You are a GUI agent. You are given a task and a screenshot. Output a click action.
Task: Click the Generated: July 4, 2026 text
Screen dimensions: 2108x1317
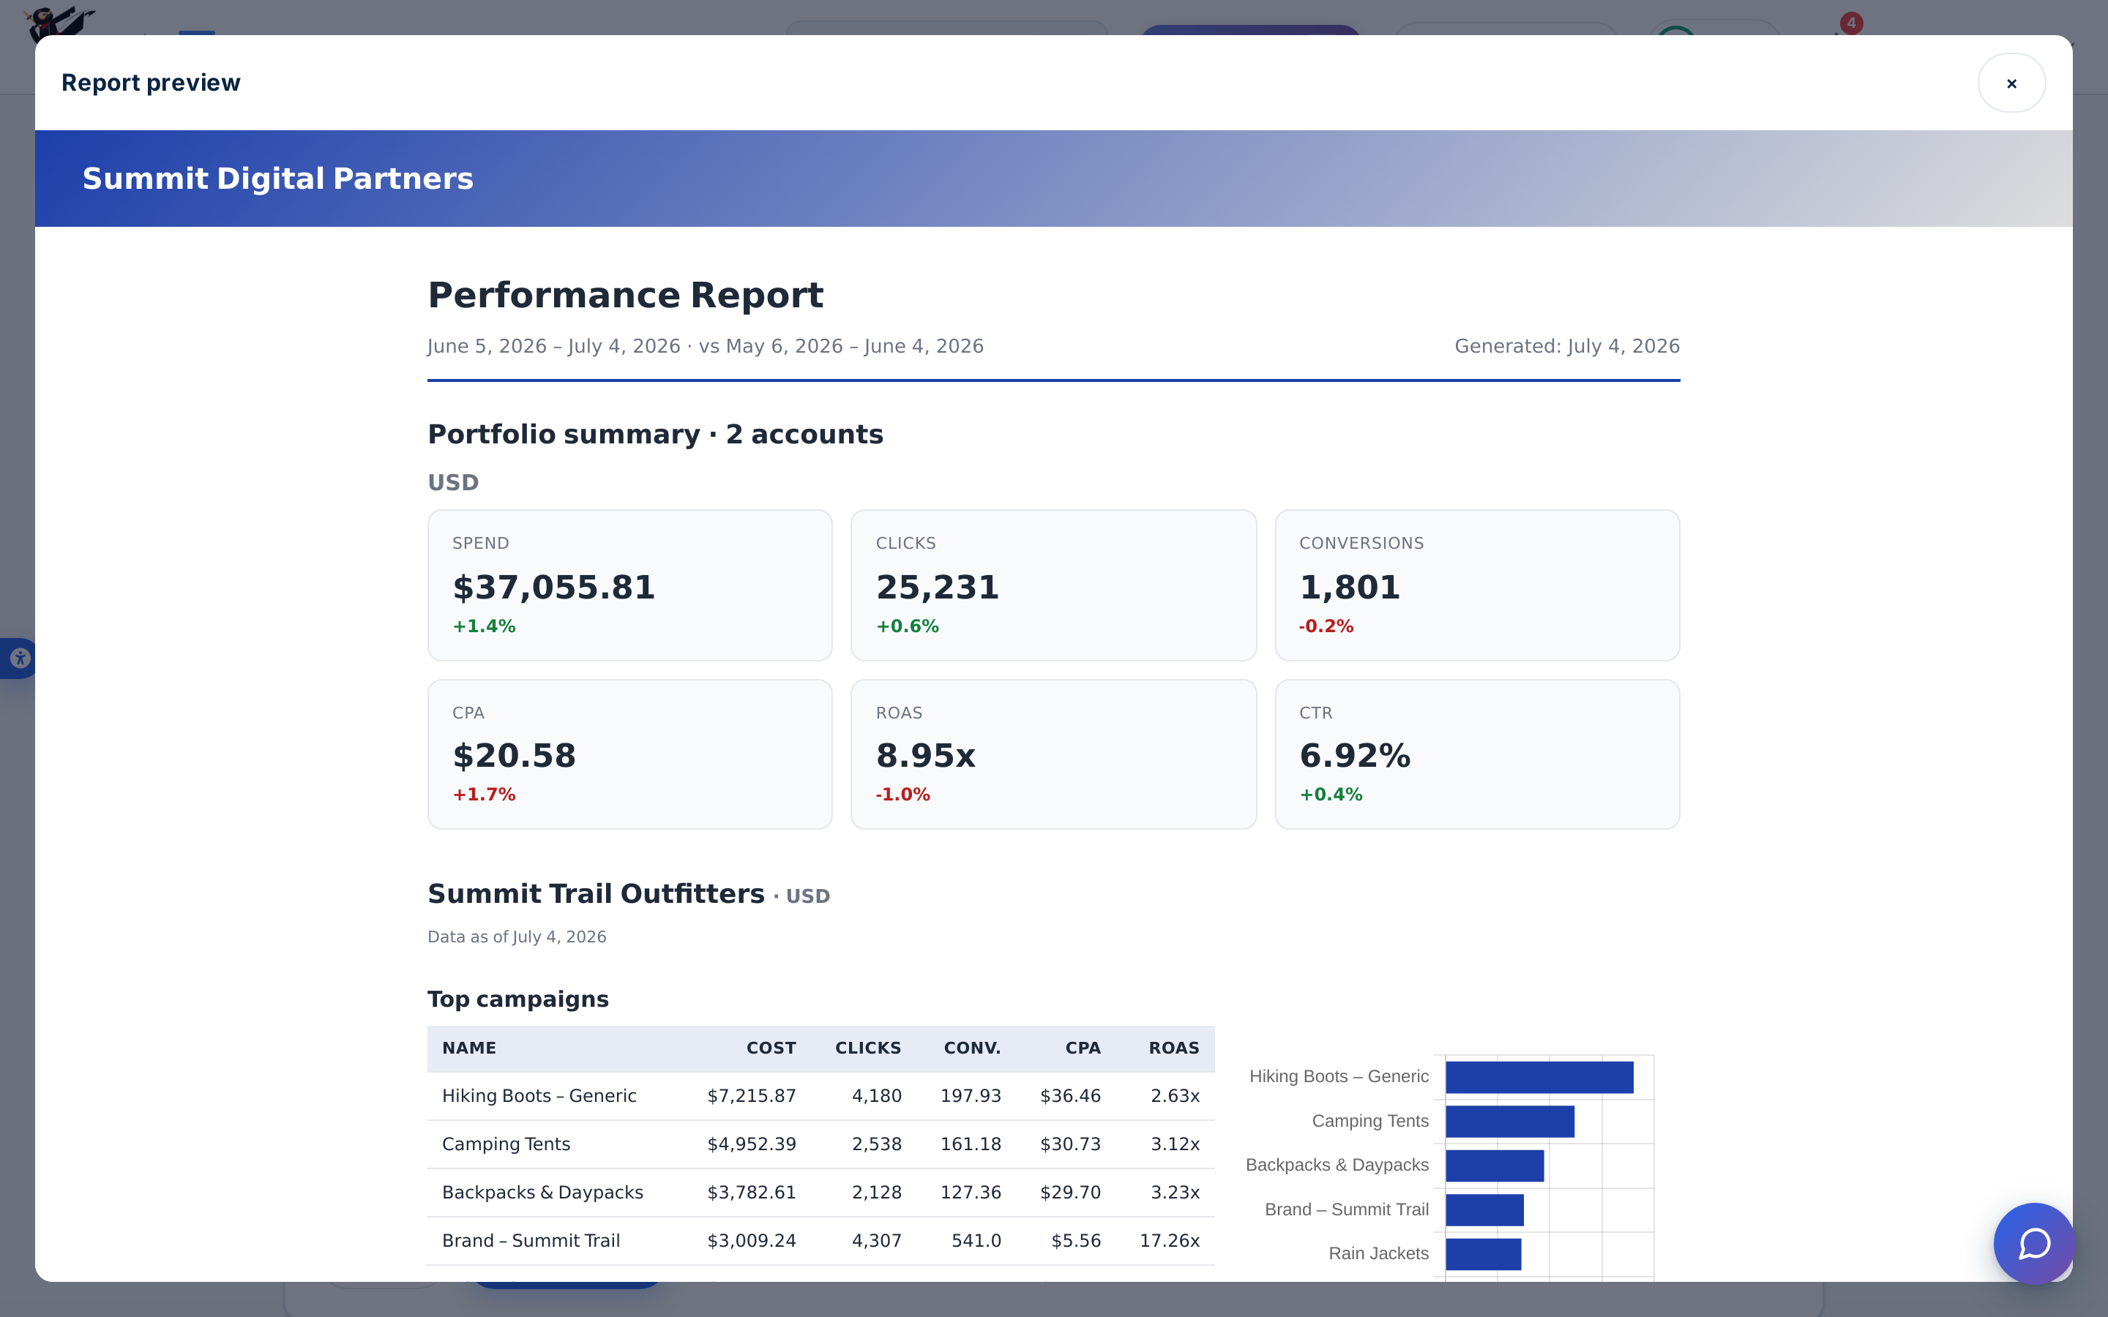[x=1566, y=346]
